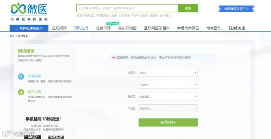Open 健康E务室 nav item
Screen dimensions: 271x139
click(237, 28)
